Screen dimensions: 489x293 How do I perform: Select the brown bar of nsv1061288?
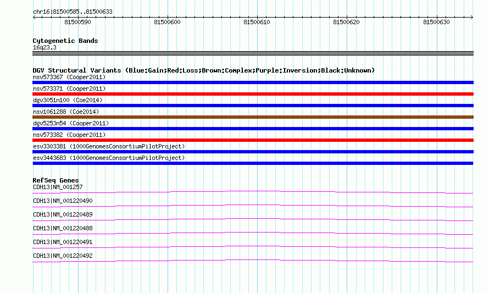(253, 117)
